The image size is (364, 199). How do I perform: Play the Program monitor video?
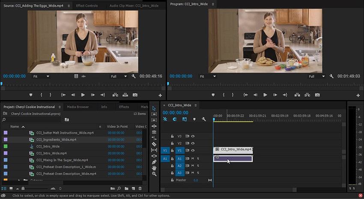coord(266,95)
